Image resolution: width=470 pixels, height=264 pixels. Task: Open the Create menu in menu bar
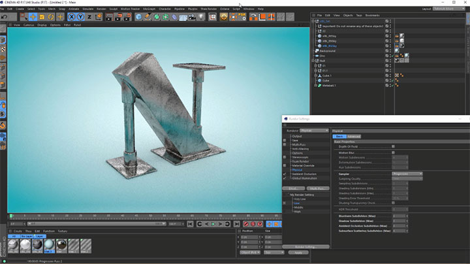tap(20, 9)
